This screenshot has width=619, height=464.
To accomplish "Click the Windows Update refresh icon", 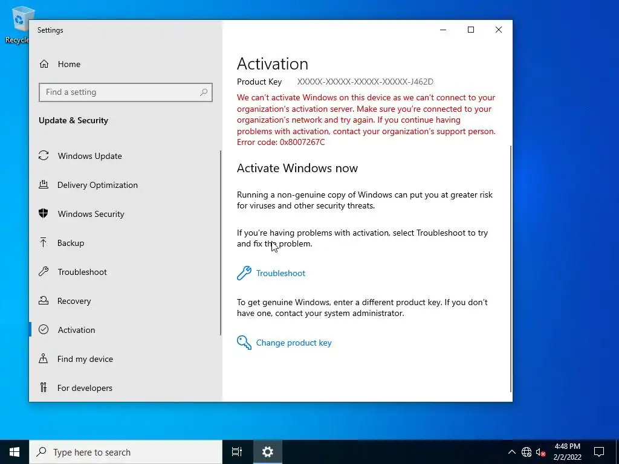I will [x=44, y=155].
